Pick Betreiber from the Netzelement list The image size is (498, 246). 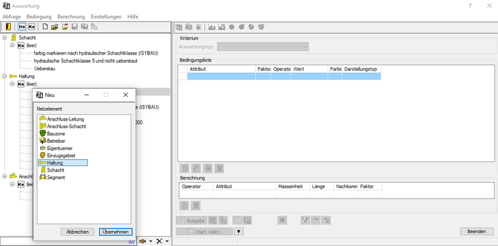(52, 141)
